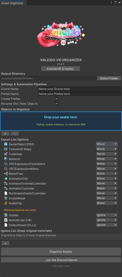This screenshot has width=122, height=277.
Task: Click the AudioClip music note icon
Action: [x=6, y=203]
